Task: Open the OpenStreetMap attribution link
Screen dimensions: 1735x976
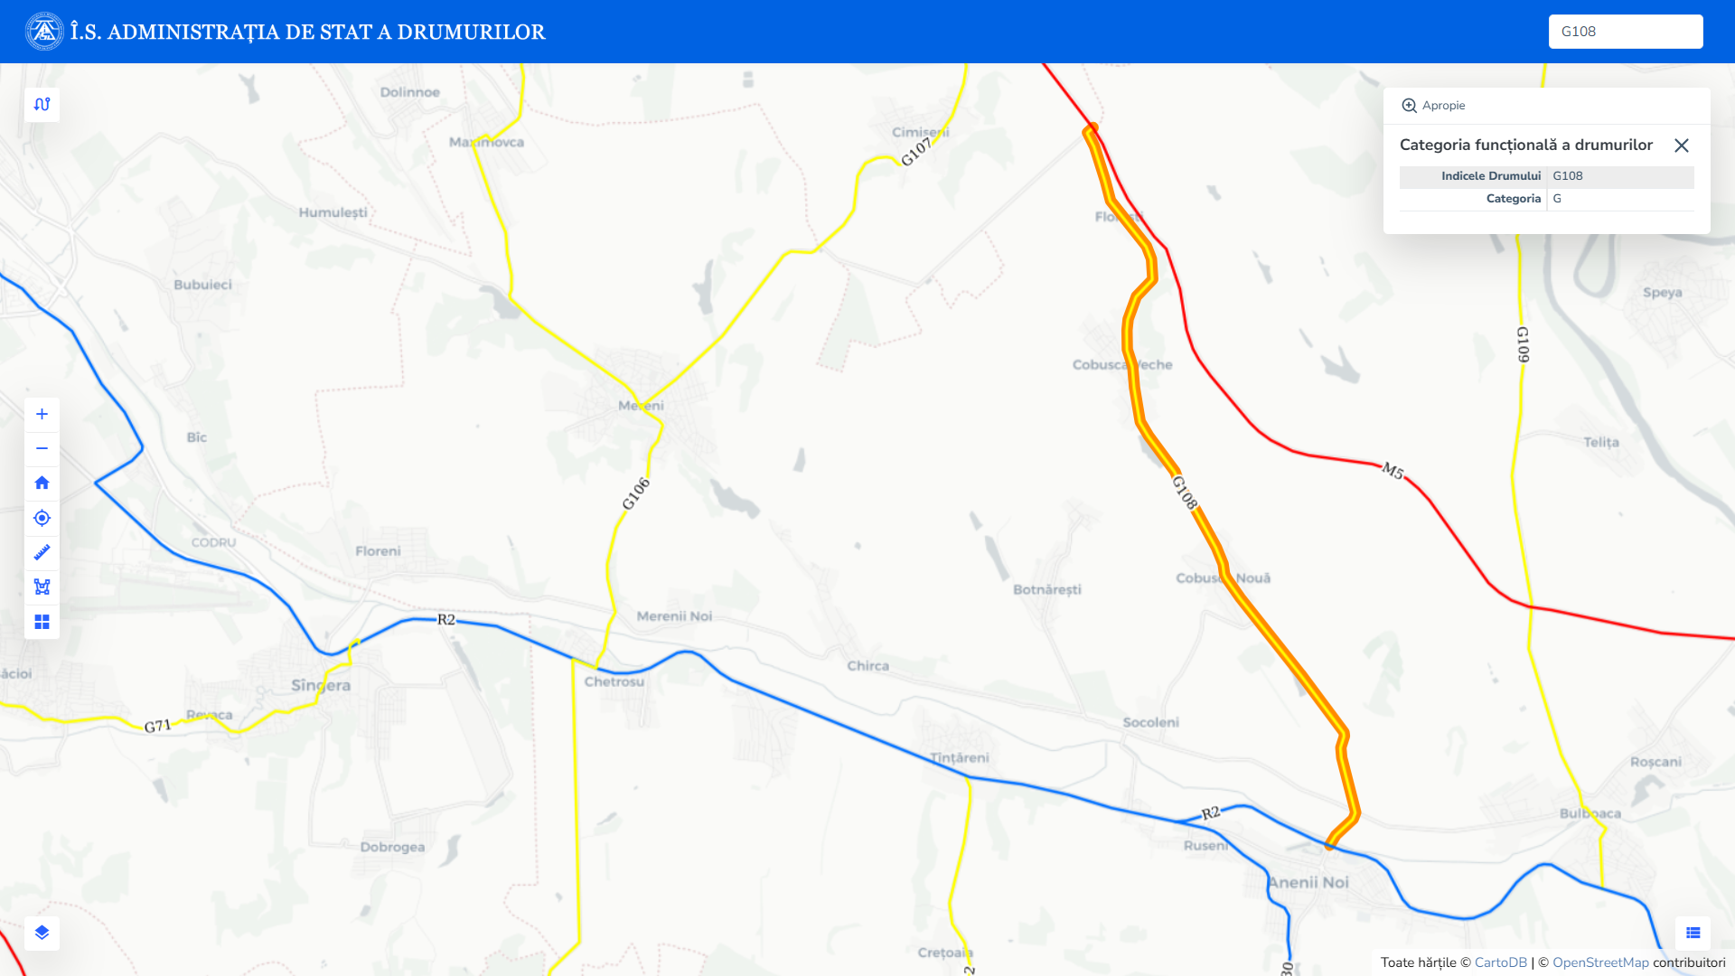Action: (1600, 962)
